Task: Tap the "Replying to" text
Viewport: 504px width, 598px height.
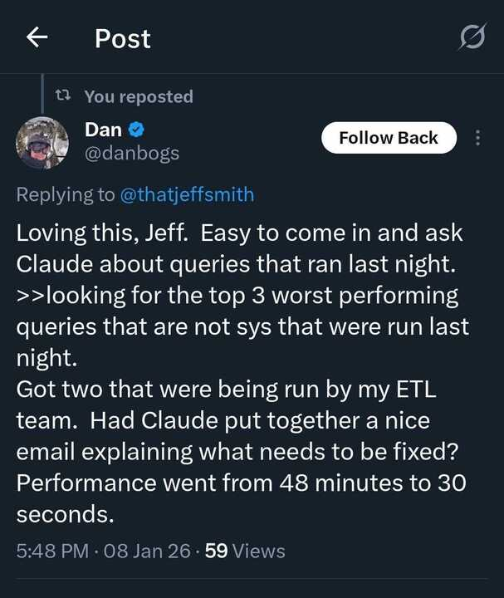Action: coord(66,195)
